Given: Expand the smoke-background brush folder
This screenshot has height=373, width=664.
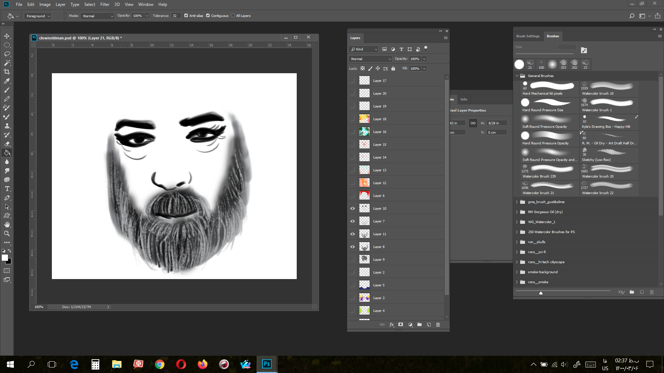Looking at the screenshot, I should point(517,272).
